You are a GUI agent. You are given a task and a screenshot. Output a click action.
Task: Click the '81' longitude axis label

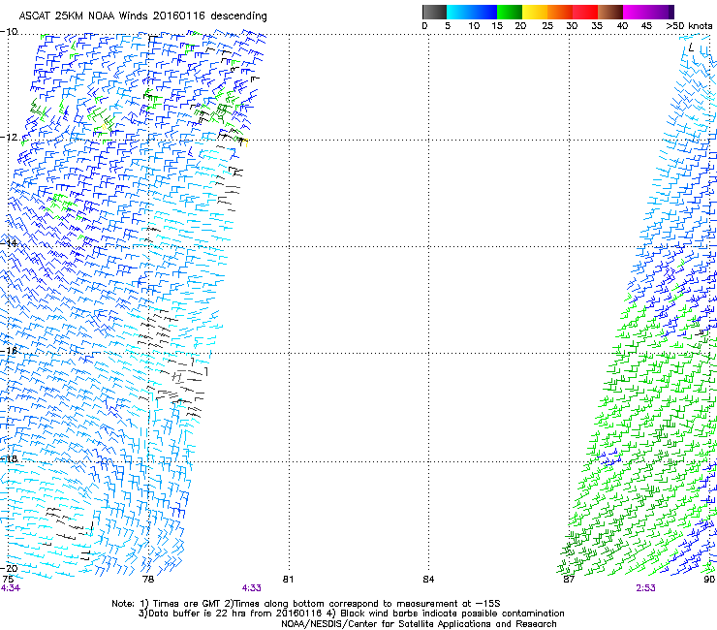coord(288,580)
